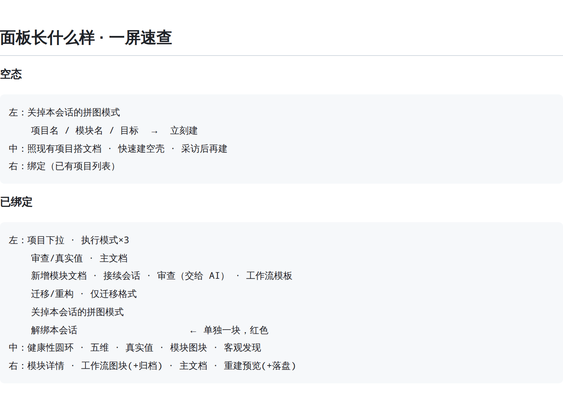Click text 工作流图块(+归档)
Screen dimensions: 563x408
tap(122, 366)
